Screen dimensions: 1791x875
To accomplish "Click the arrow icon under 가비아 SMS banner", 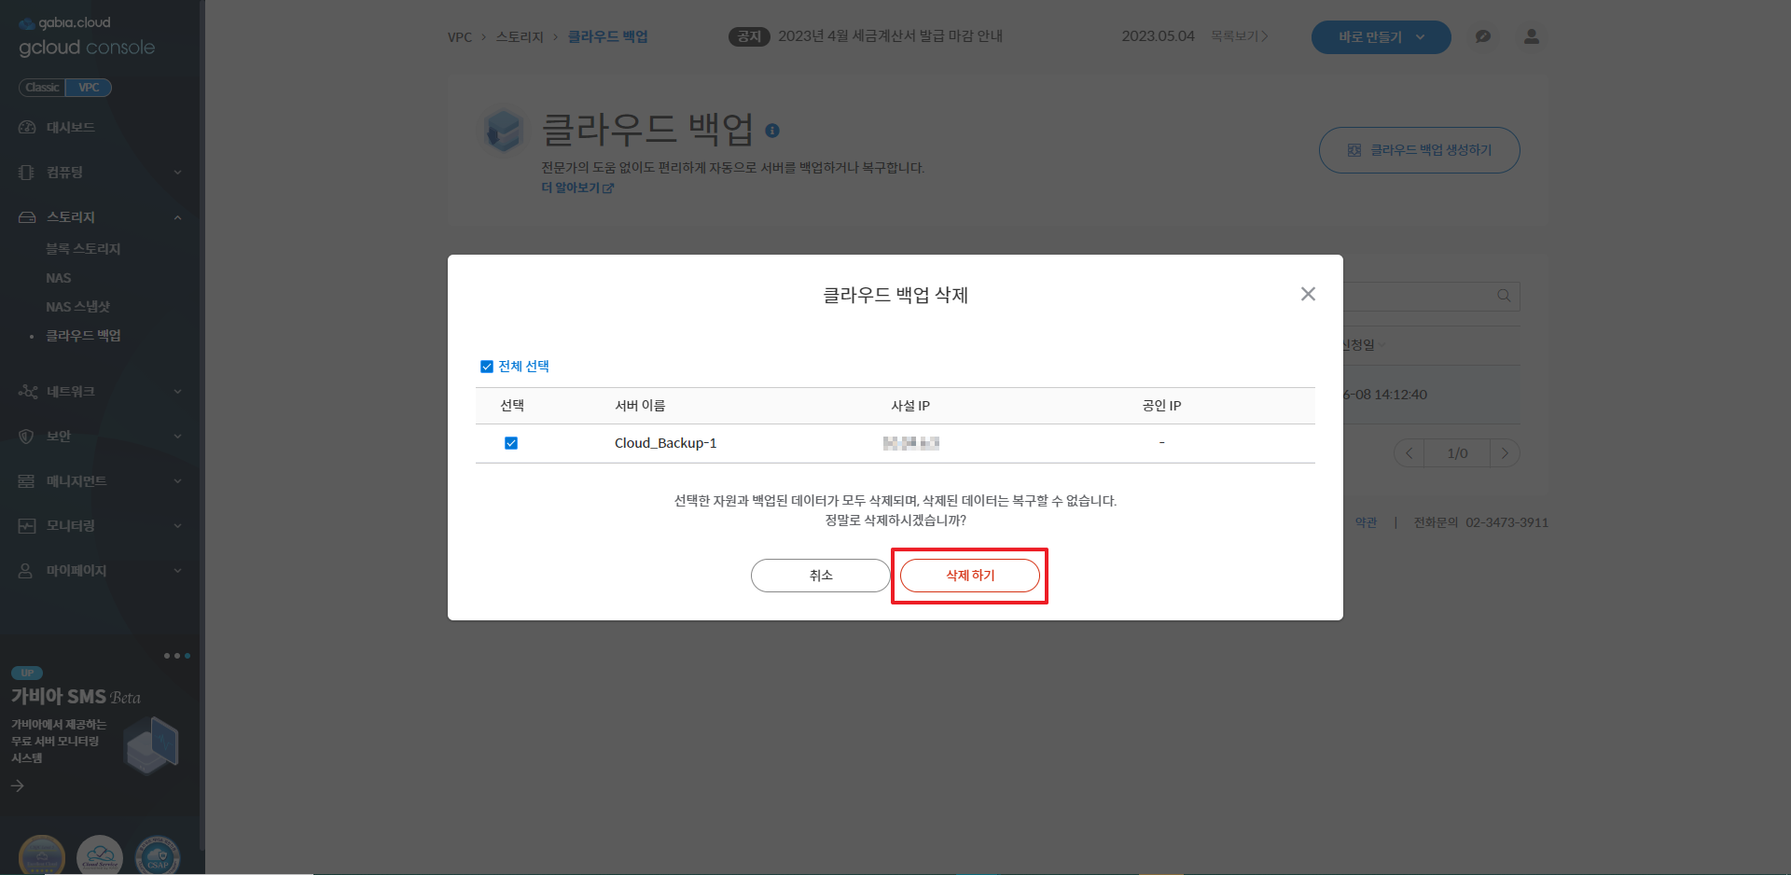I will (x=18, y=785).
